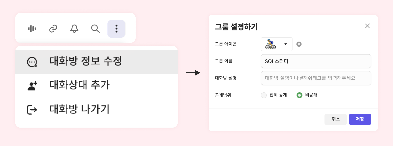Click the notification bell icon

(x=74, y=29)
